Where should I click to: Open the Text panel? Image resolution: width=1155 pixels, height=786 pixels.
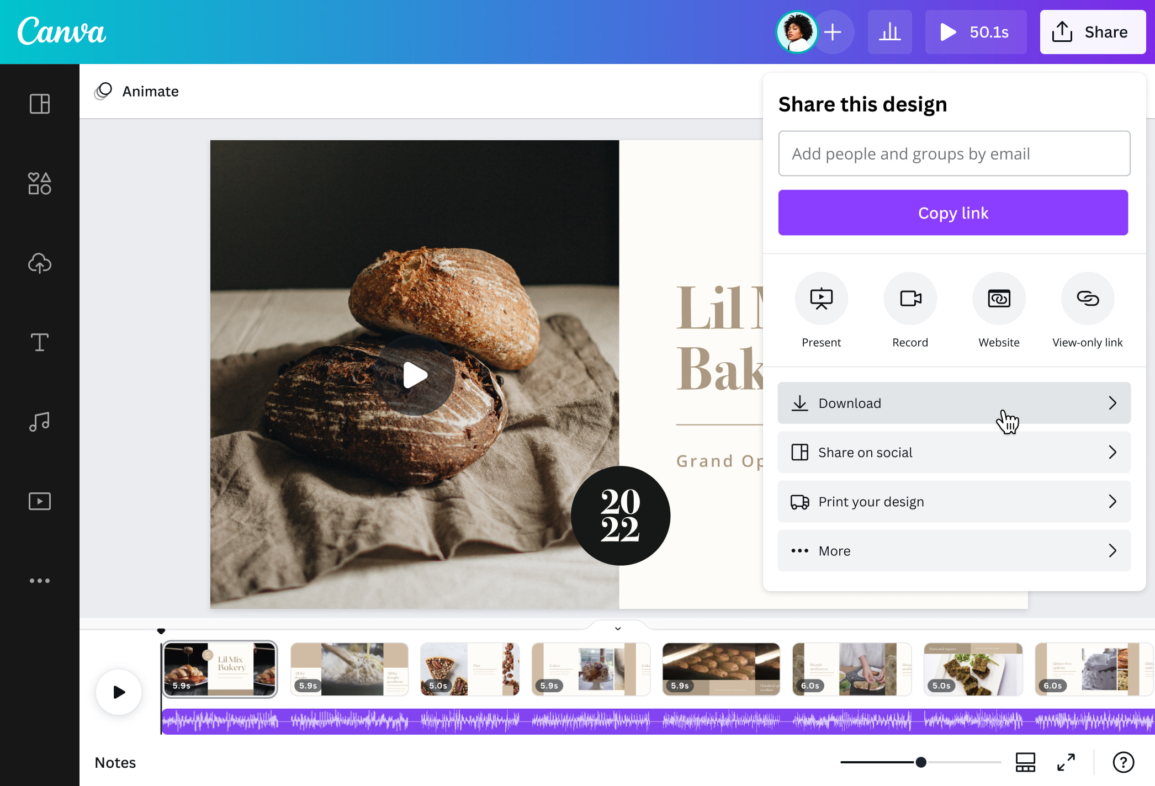39,342
